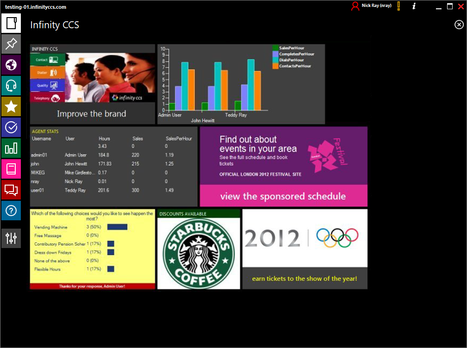Click the Nick Ray user icon
Image resolution: width=467 pixels, height=348 pixels.
coord(355,6)
